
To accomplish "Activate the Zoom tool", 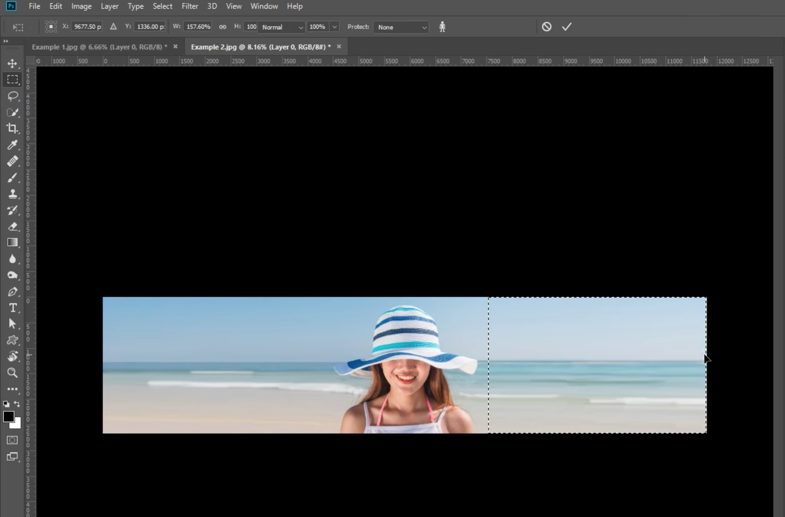I will tap(12, 373).
